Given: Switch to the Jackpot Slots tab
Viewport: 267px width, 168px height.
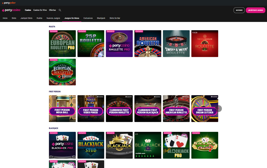Looking at the screenshot, I should tap(26, 18).
